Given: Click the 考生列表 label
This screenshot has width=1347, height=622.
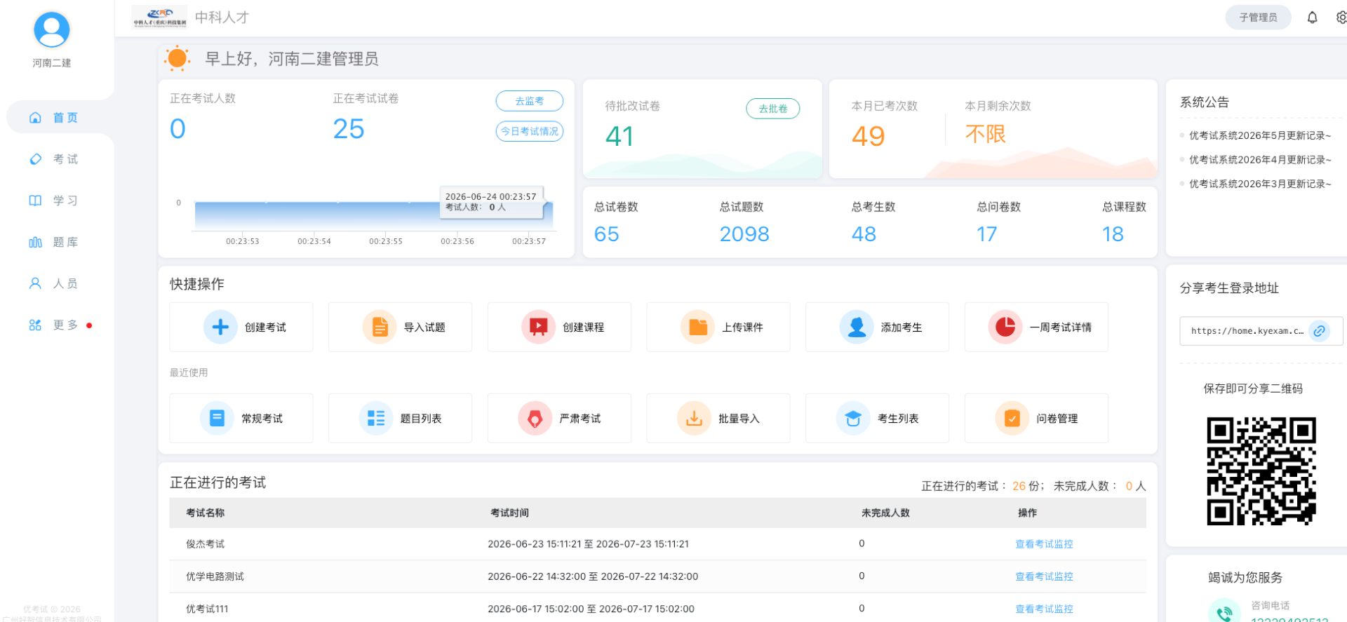Looking at the screenshot, I should (x=898, y=419).
